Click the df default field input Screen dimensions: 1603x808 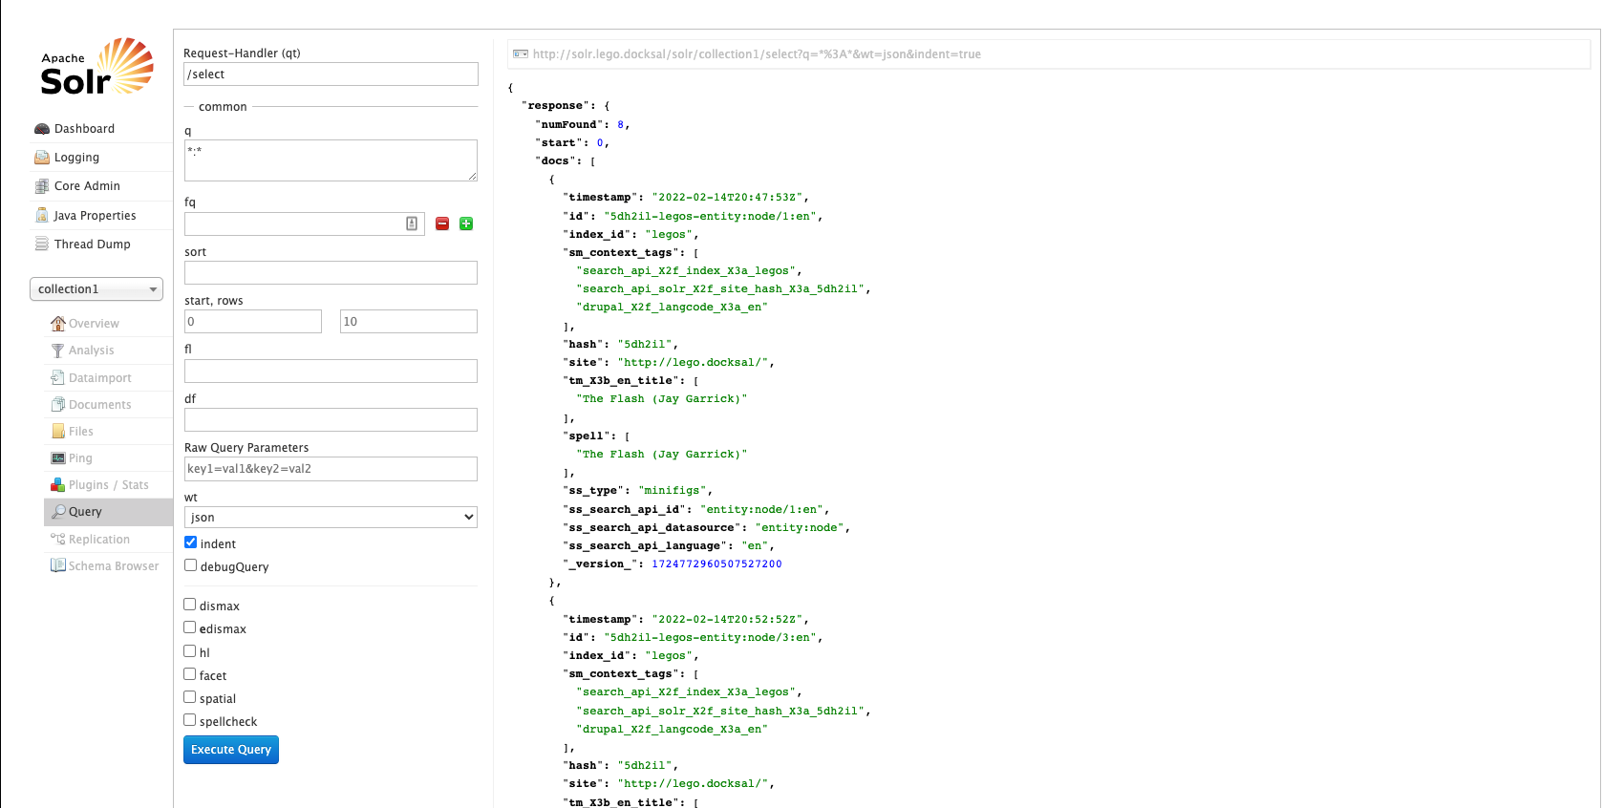tap(331, 420)
